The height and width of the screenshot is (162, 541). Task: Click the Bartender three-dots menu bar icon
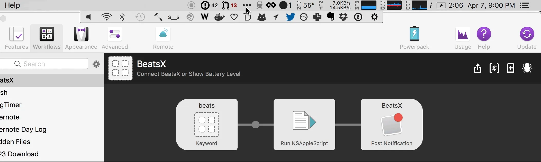tap(247, 5)
